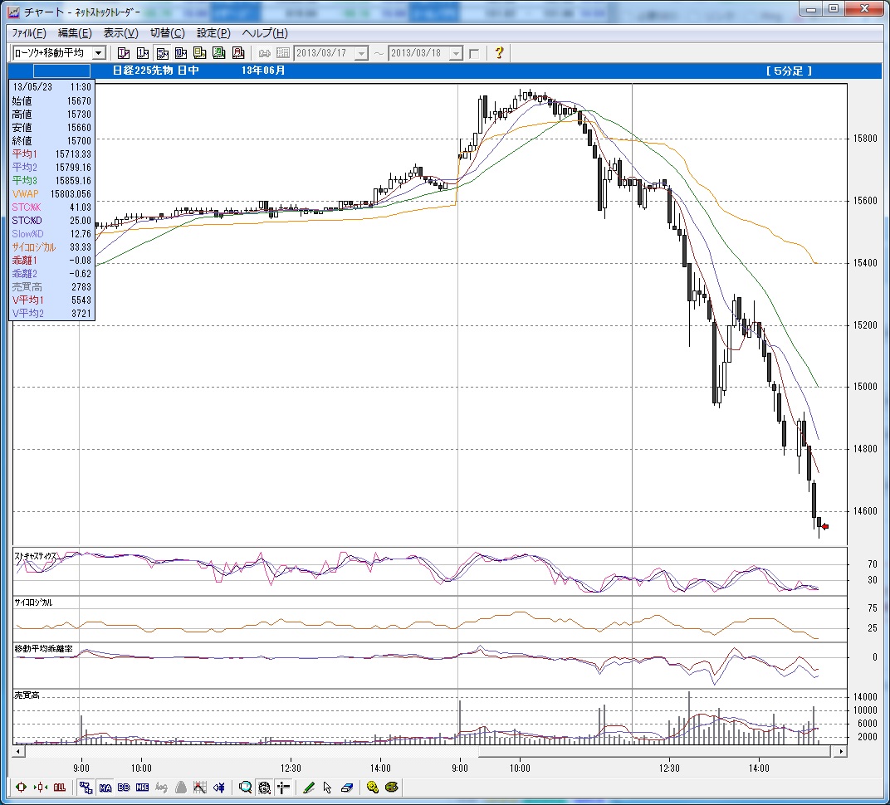
Task: Select the green pencil drawing tool
Action: pyautogui.click(x=309, y=787)
